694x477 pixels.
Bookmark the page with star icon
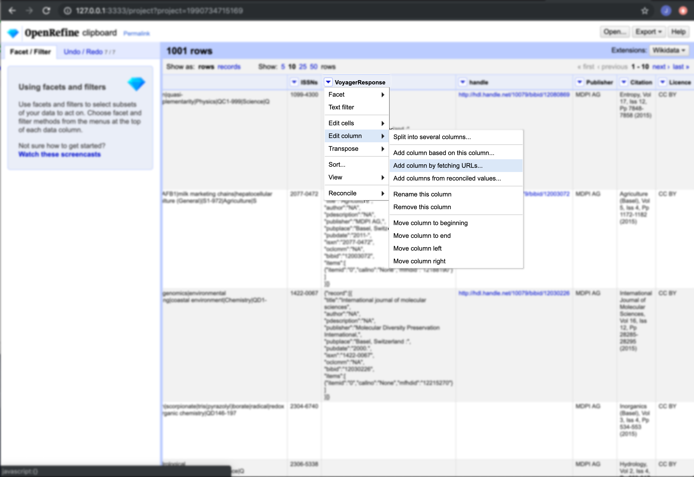pos(645,11)
